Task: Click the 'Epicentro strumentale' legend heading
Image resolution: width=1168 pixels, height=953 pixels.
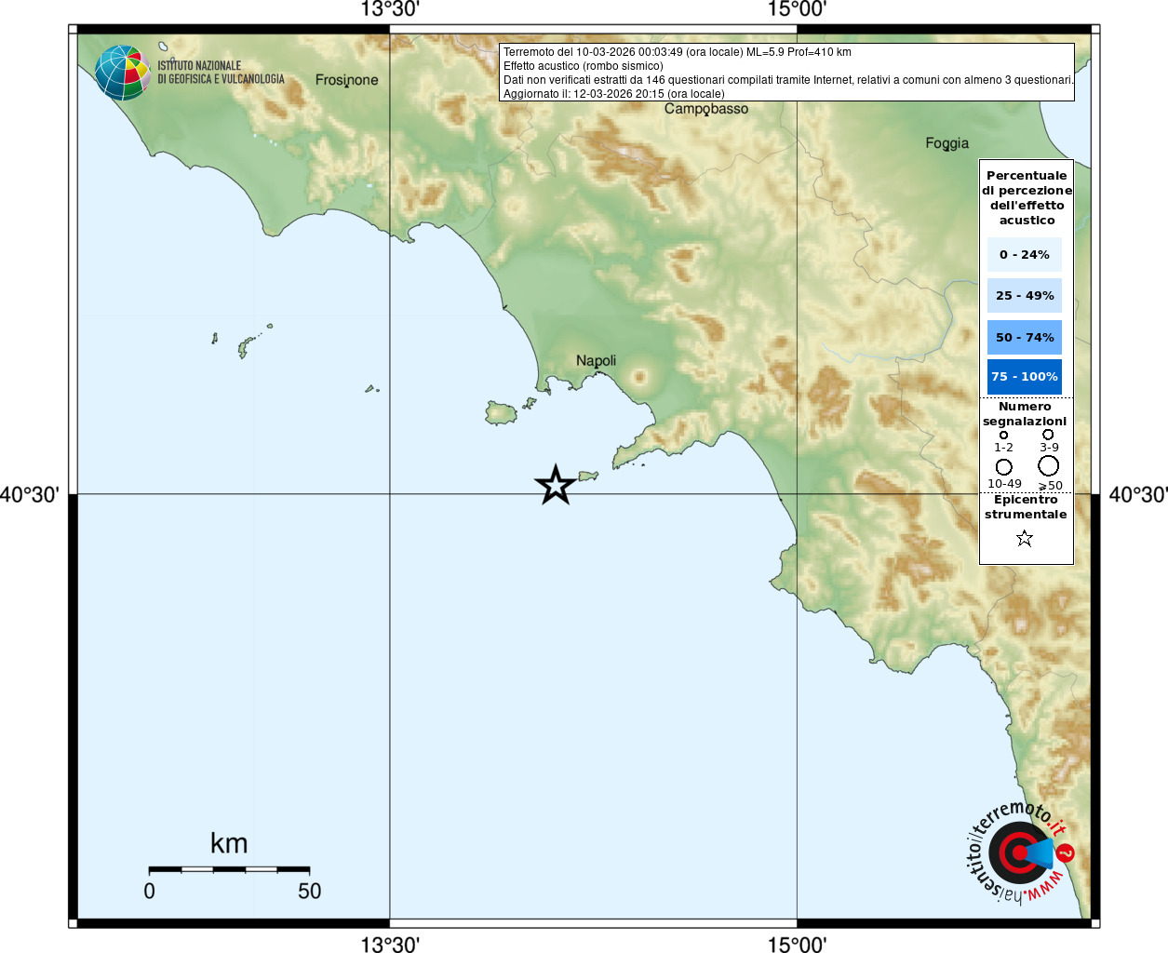Action: point(1026,507)
